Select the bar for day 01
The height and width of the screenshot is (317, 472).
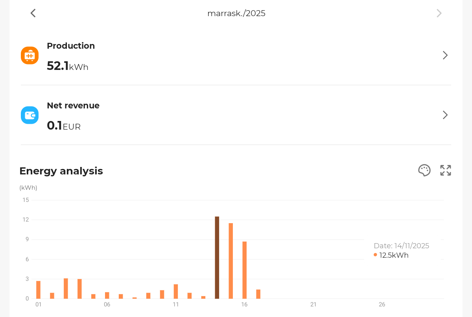(38, 290)
